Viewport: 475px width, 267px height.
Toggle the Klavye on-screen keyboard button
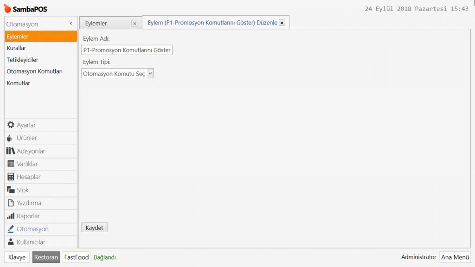[17, 257]
